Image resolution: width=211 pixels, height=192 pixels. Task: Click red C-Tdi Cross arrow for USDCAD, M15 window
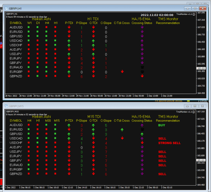pyautogui.click(x=122, y=138)
